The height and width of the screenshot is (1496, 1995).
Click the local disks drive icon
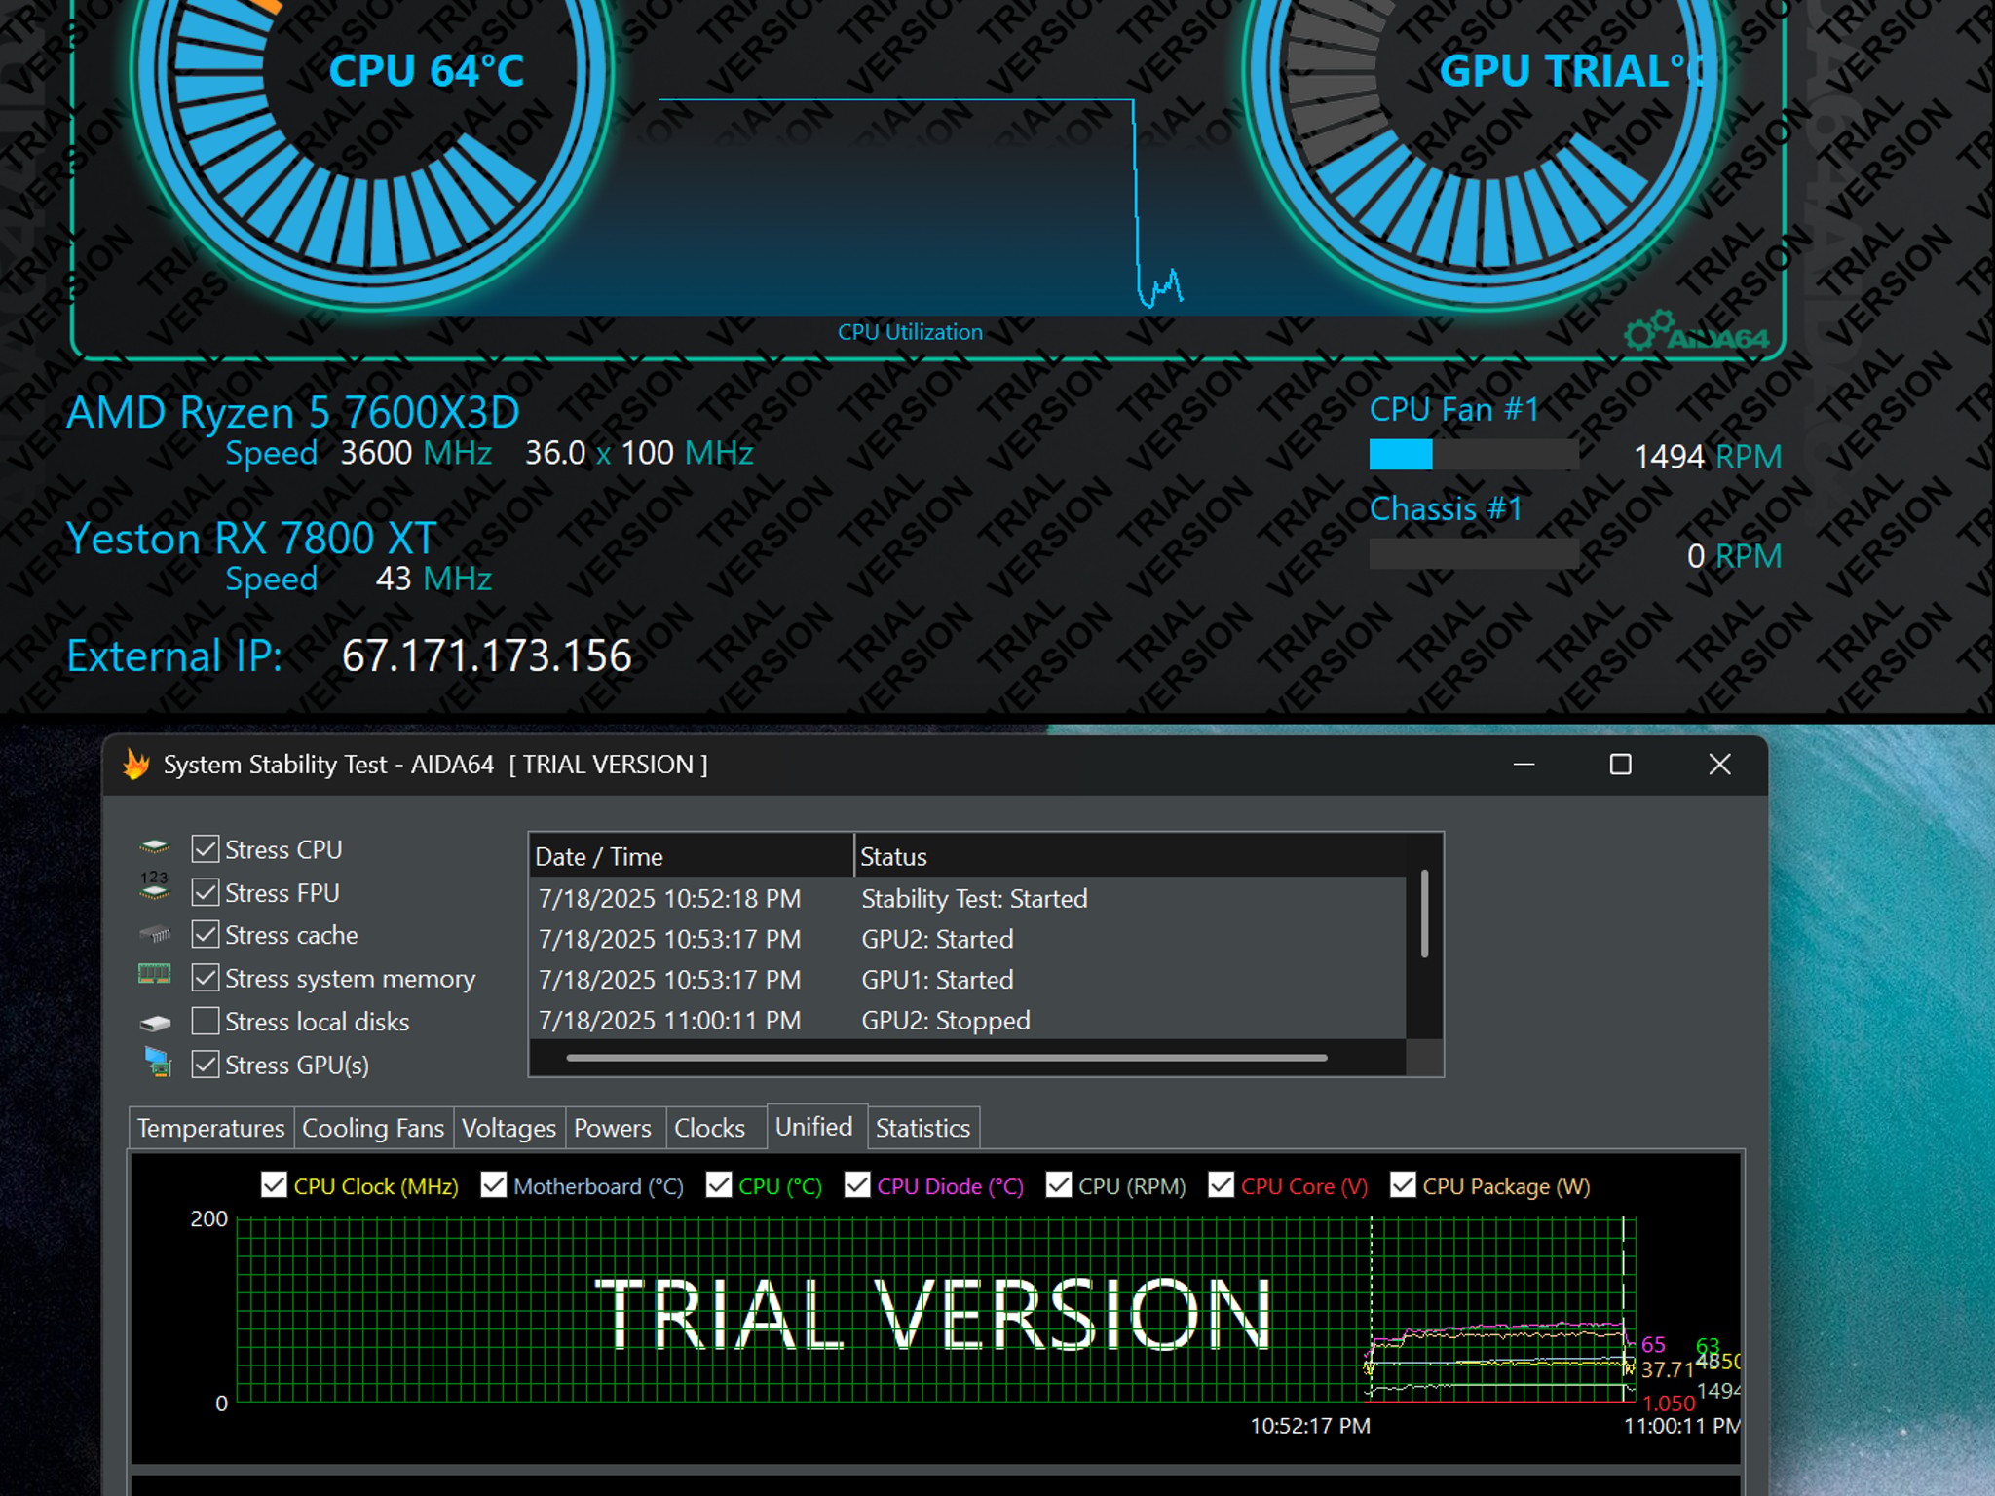(155, 1023)
